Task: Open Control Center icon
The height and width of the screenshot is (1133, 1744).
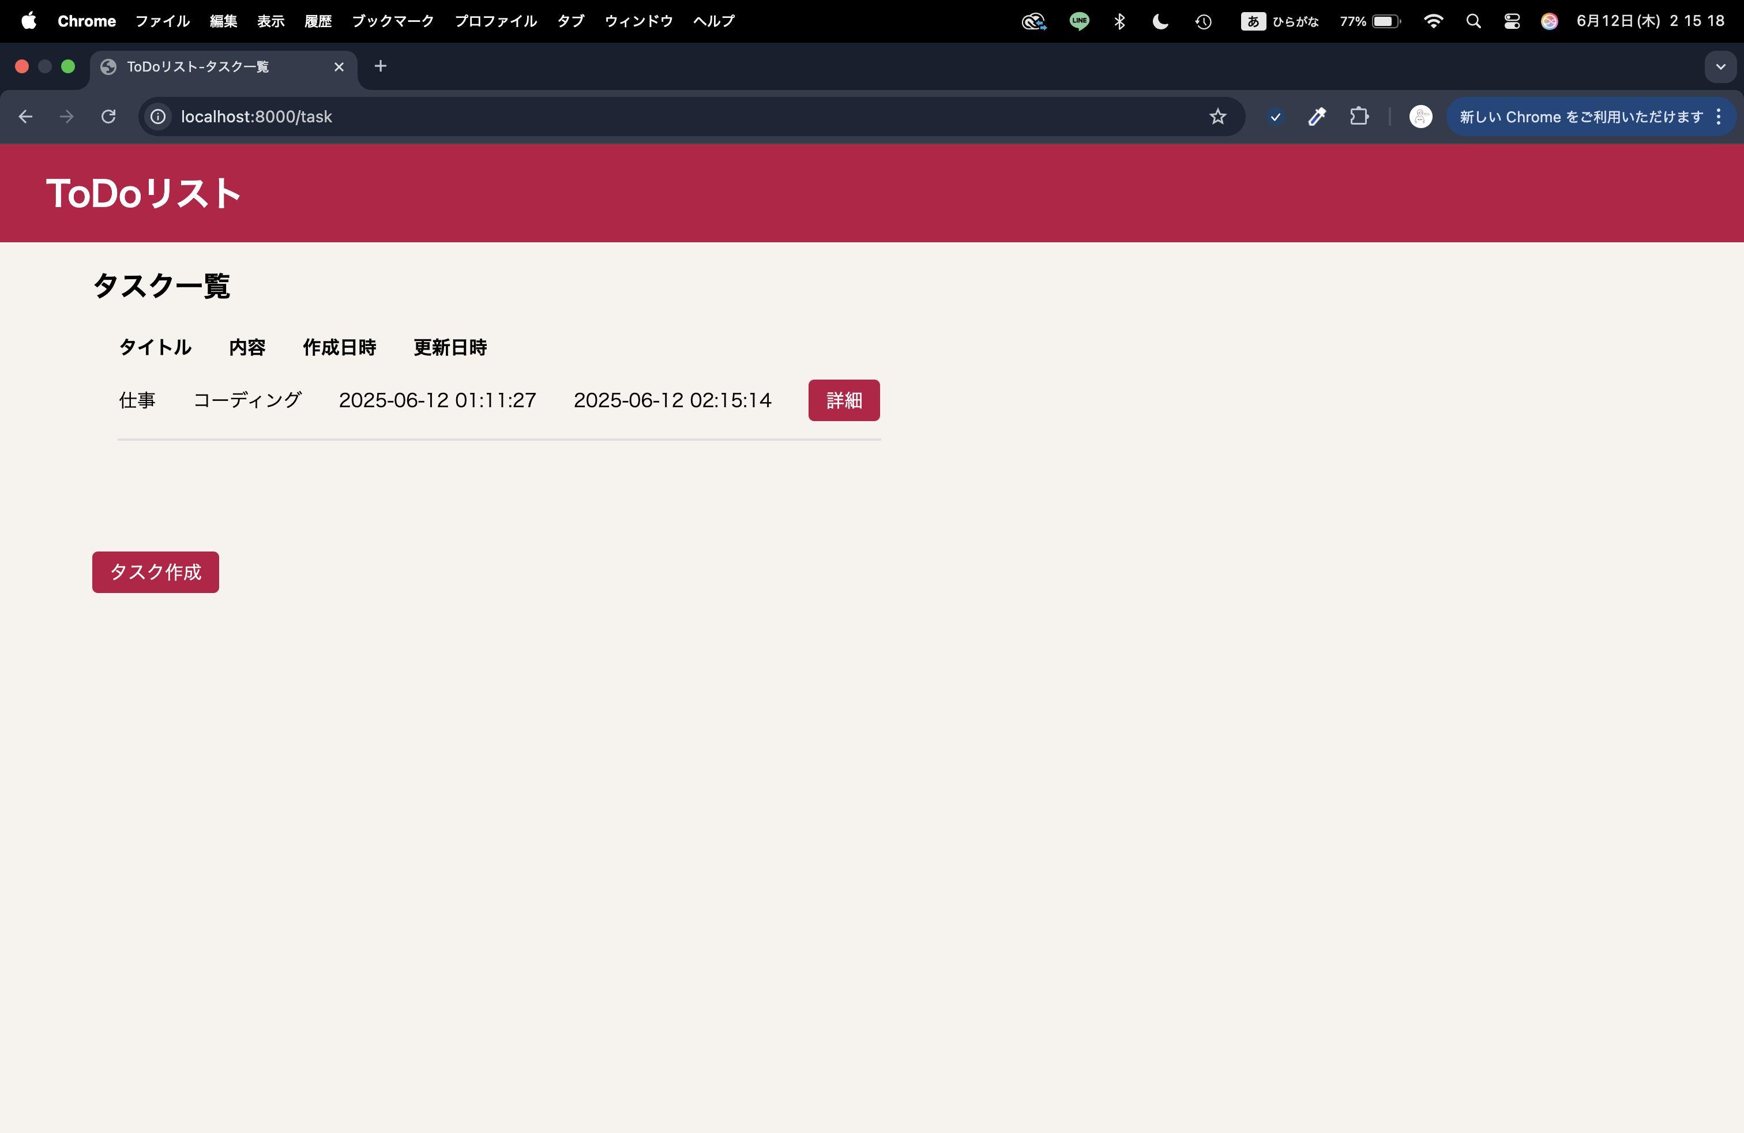Action: pos(1512,21)
